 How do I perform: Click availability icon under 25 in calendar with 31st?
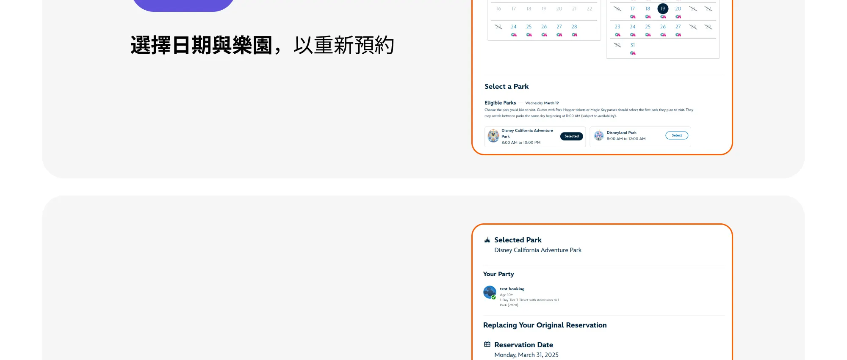648,35
